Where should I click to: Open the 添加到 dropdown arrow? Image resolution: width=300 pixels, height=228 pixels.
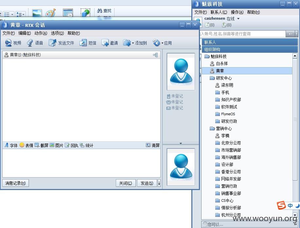[133, 43]
